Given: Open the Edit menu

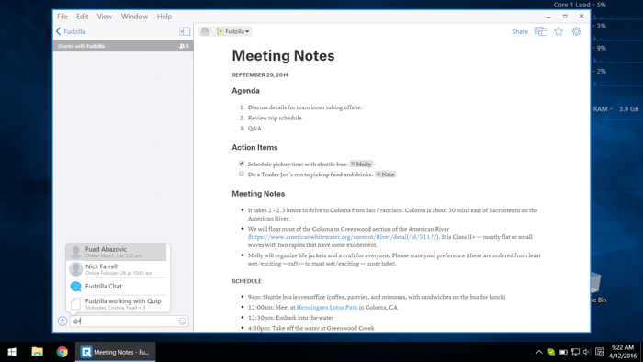Looking at the screenshot, I should pyautogui.click(x=82, y=17).
